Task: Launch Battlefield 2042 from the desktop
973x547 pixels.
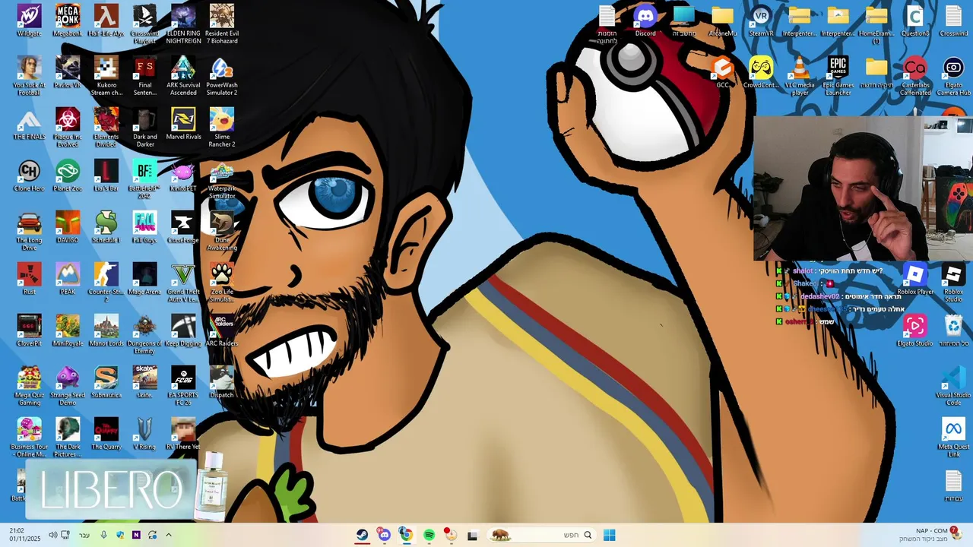Action: point(144,179)
